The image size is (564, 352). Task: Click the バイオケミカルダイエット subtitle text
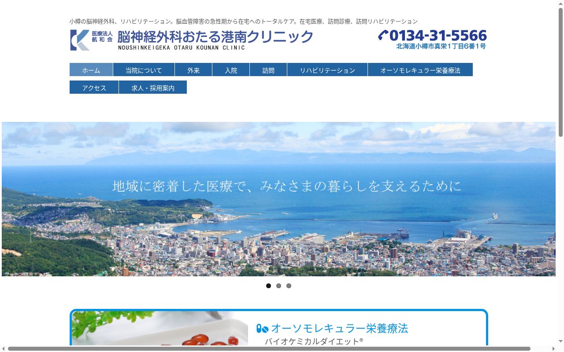(314, 341)
